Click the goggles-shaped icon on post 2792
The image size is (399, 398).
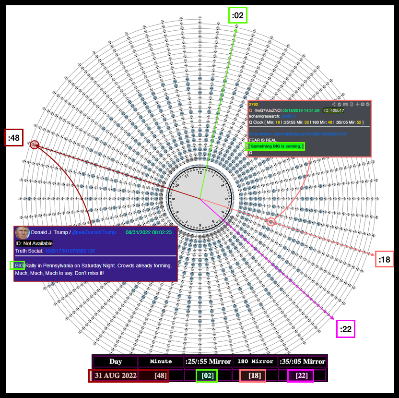pyautogui.click(x=345, y=104)
